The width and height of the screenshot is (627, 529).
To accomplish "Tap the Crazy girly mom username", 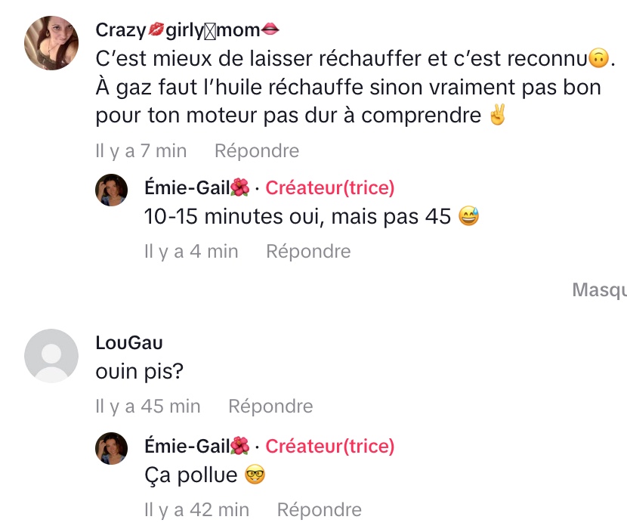I will 187,30.
